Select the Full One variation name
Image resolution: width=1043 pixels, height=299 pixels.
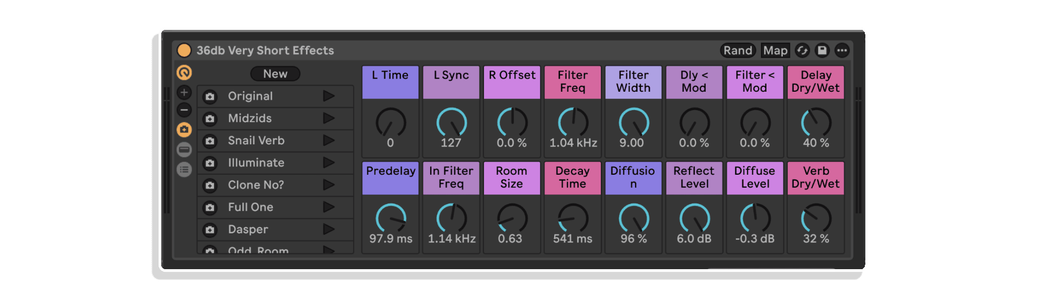pos(250,207)
